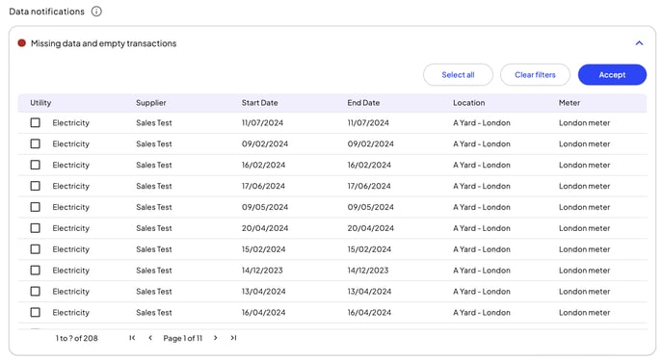The image size is (663, 362).
Task: Click the red status dot indicator
Action: tap(21, 43)
